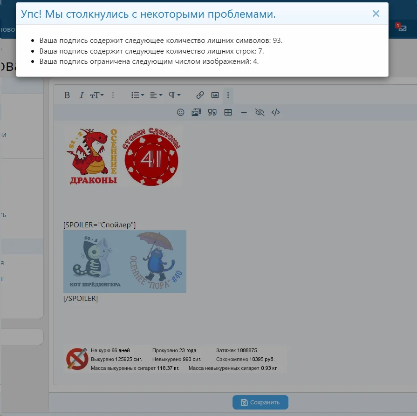
Task: Open the font size dropdown
Action: tap(97, 95)
